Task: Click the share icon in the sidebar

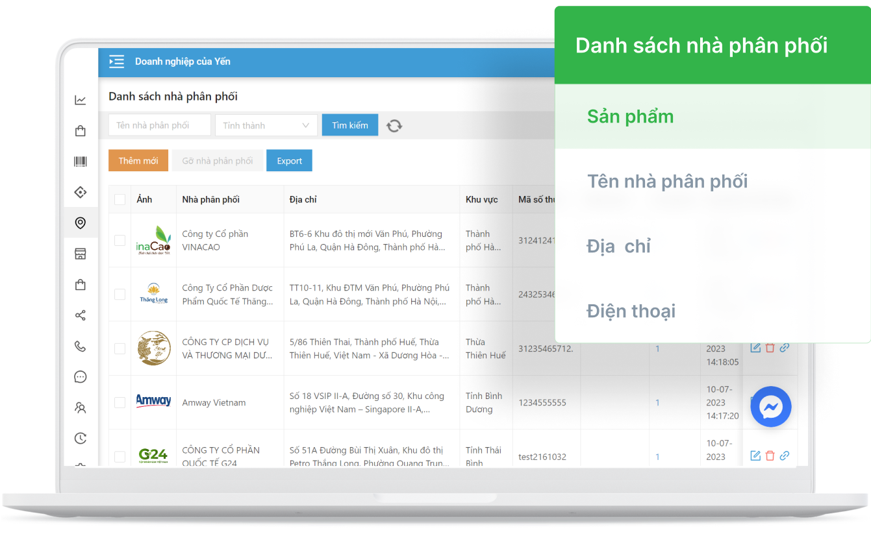Action: pos(81,315)
